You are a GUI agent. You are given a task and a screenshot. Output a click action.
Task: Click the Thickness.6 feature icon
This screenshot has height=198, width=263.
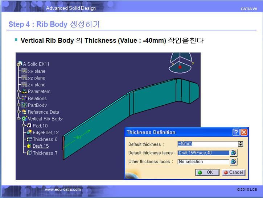click(29, 139)
